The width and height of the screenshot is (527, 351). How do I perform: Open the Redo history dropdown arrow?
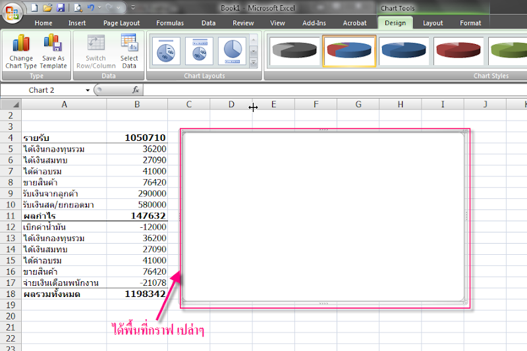click(x=119, y=7)
